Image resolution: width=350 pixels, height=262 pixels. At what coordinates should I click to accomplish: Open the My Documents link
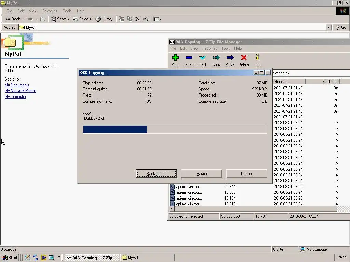[17, 85]
